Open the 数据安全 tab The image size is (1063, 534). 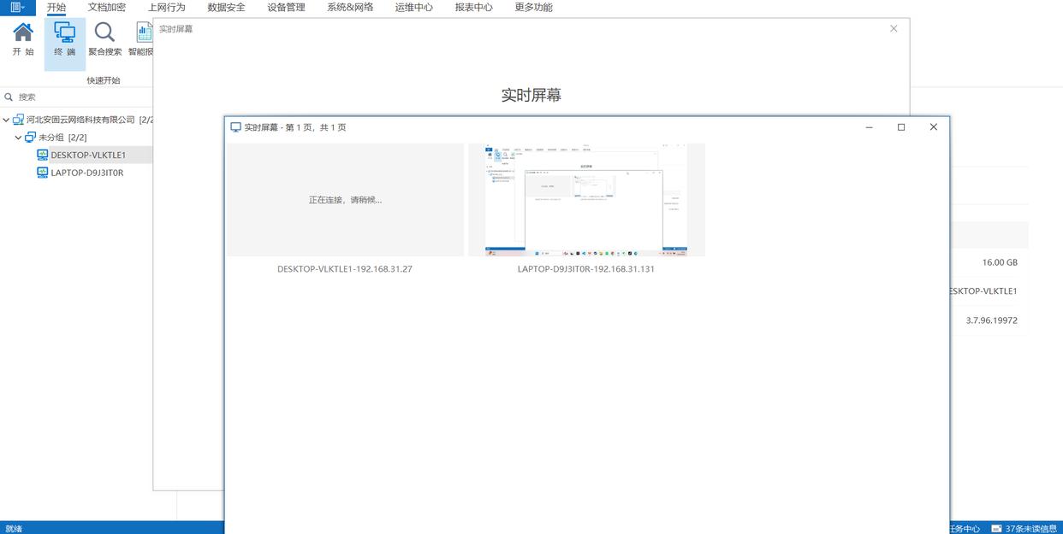pyautogui.click(x=227, y=7)
